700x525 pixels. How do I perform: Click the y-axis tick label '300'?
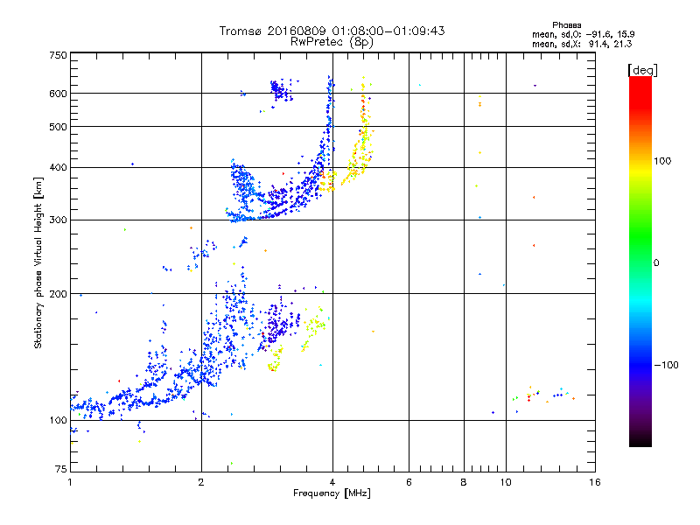tap(58, 220)
